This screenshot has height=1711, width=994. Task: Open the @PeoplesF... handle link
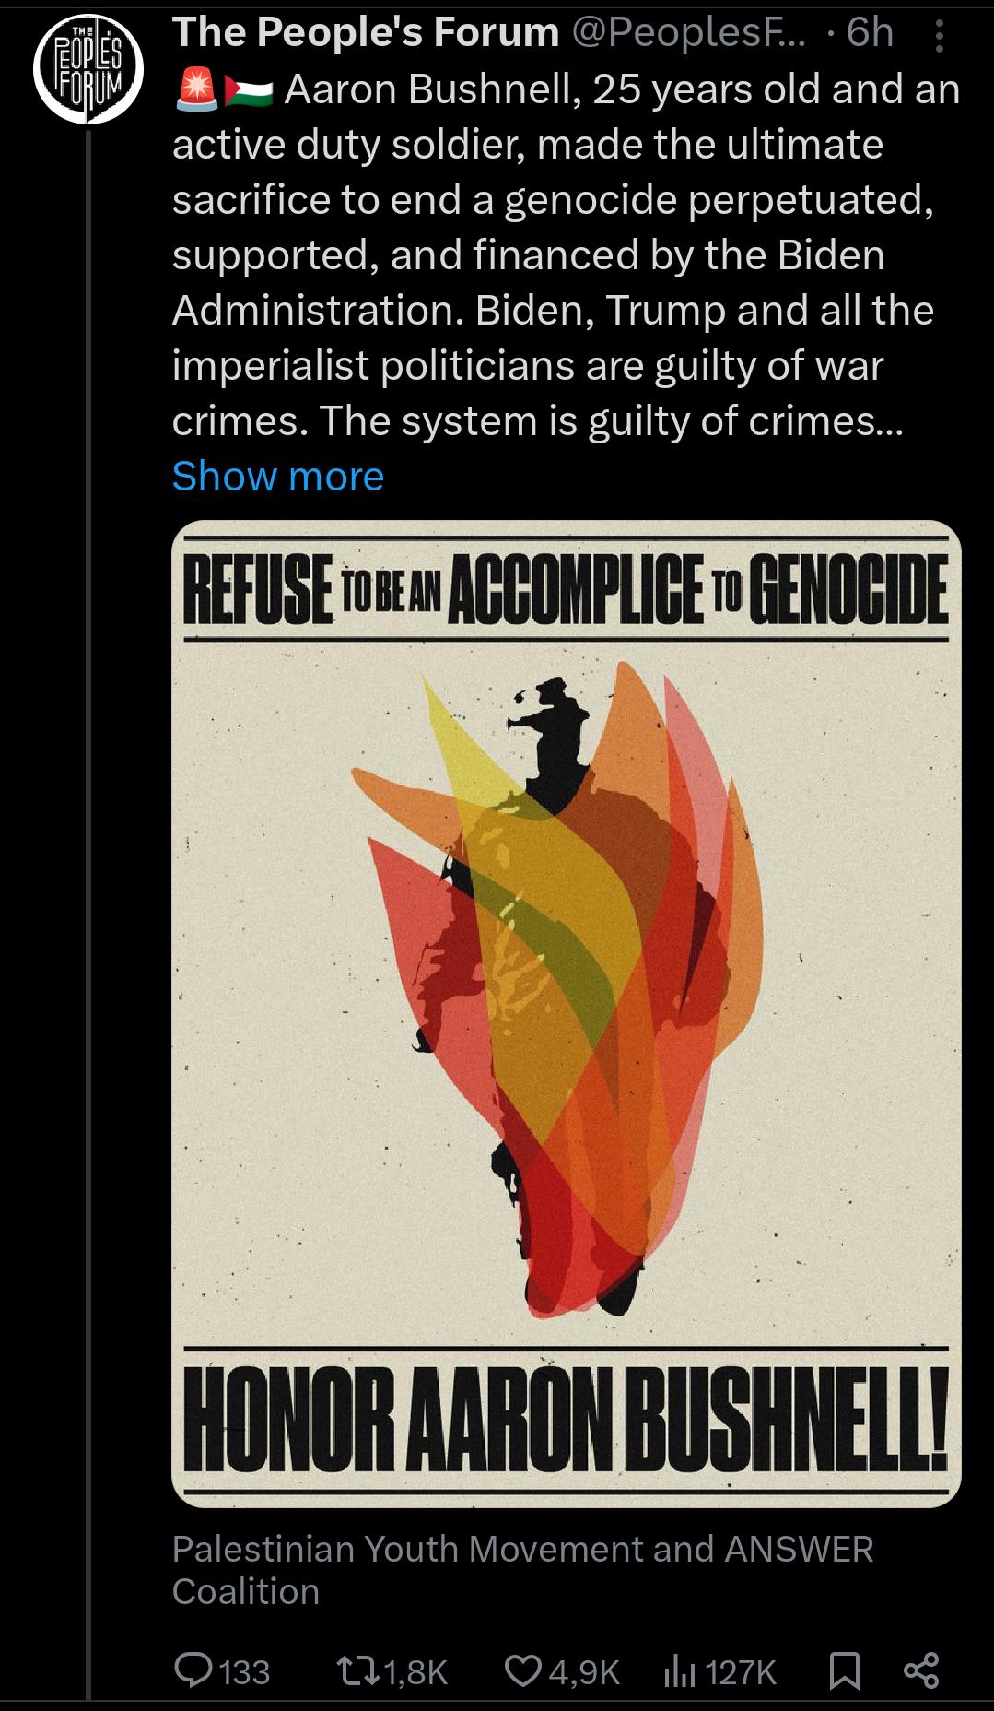[x=689, y=33]
